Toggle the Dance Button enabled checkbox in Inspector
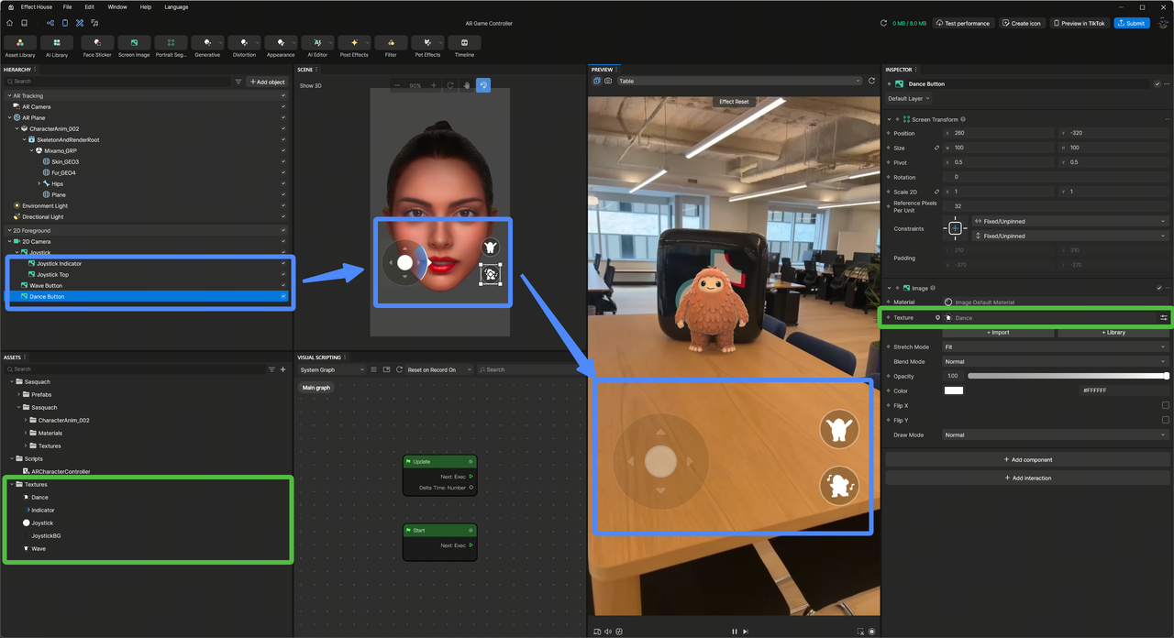The width and height of the screenshot is (1174, 638). [x=1157, y=83]
